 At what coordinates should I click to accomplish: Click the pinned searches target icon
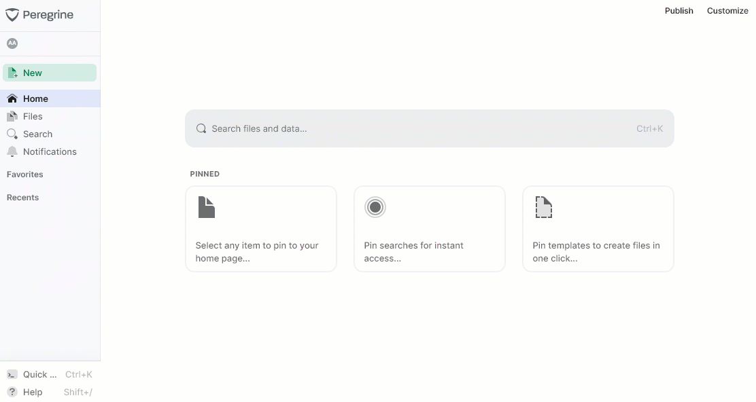tap(375, 208)
